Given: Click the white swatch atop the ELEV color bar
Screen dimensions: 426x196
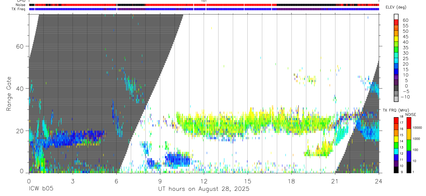Looking at the screenshot, I should tap(396, 17).
